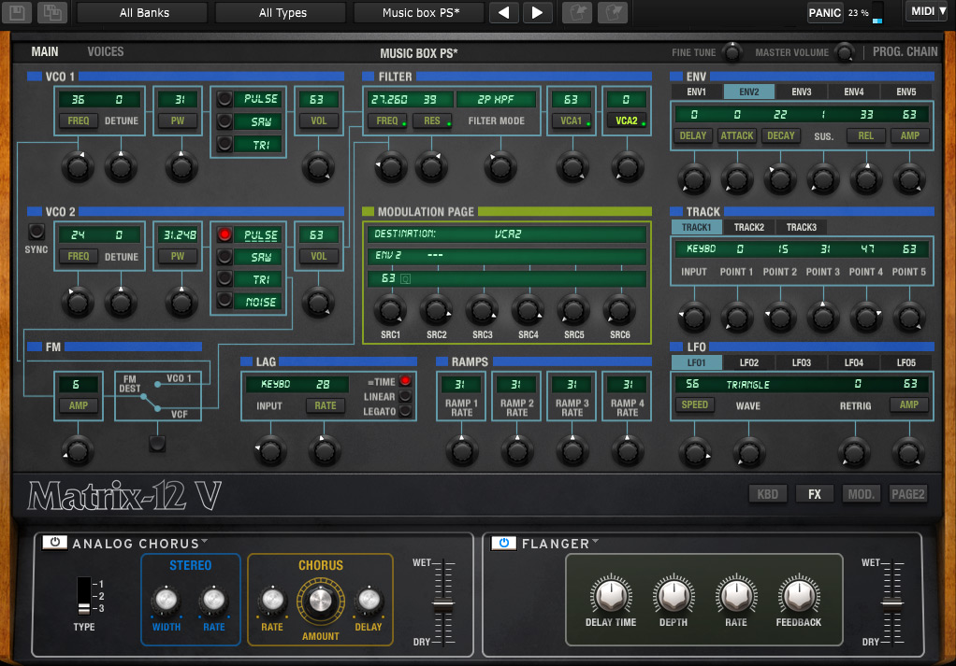Open the All Banks filter dropdown
Image resolution: width=956 pixels, height=666 pixels.
[143, 13]
